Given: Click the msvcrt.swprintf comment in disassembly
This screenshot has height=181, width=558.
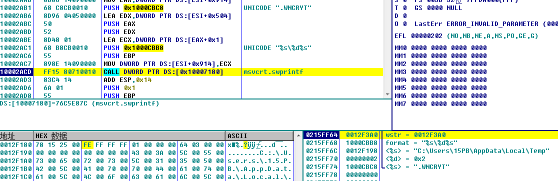Looking at the screenshot, I should point(274,72).
